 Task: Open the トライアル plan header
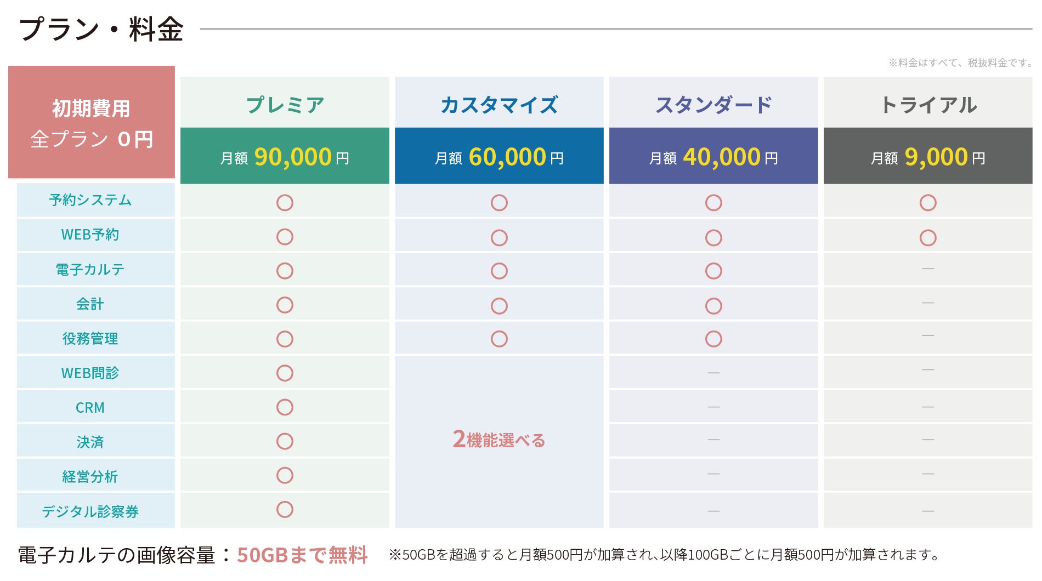pyautogui.click(x=928, y=103)
